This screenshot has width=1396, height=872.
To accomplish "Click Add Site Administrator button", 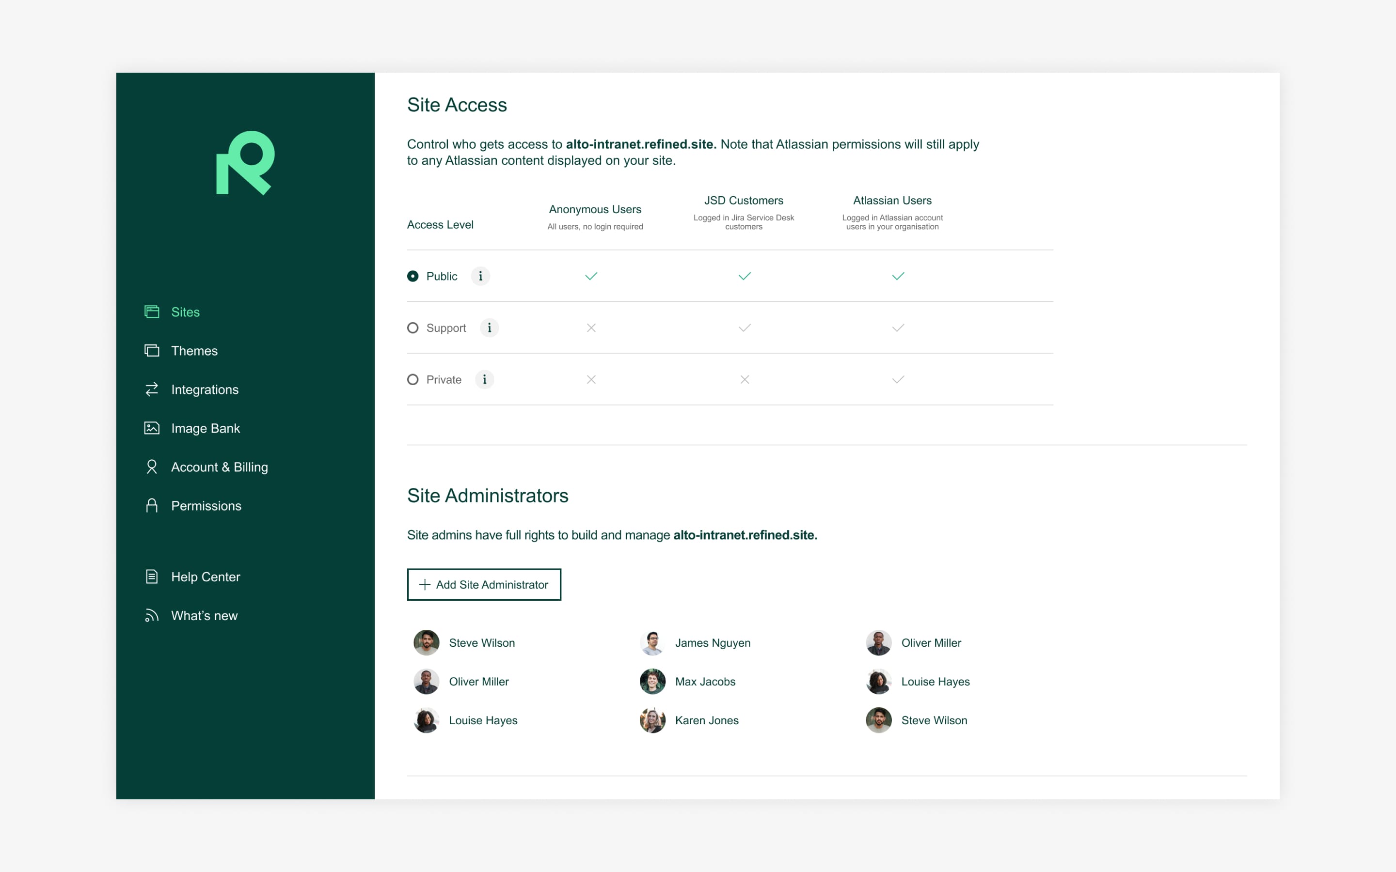I will [483, 584].
